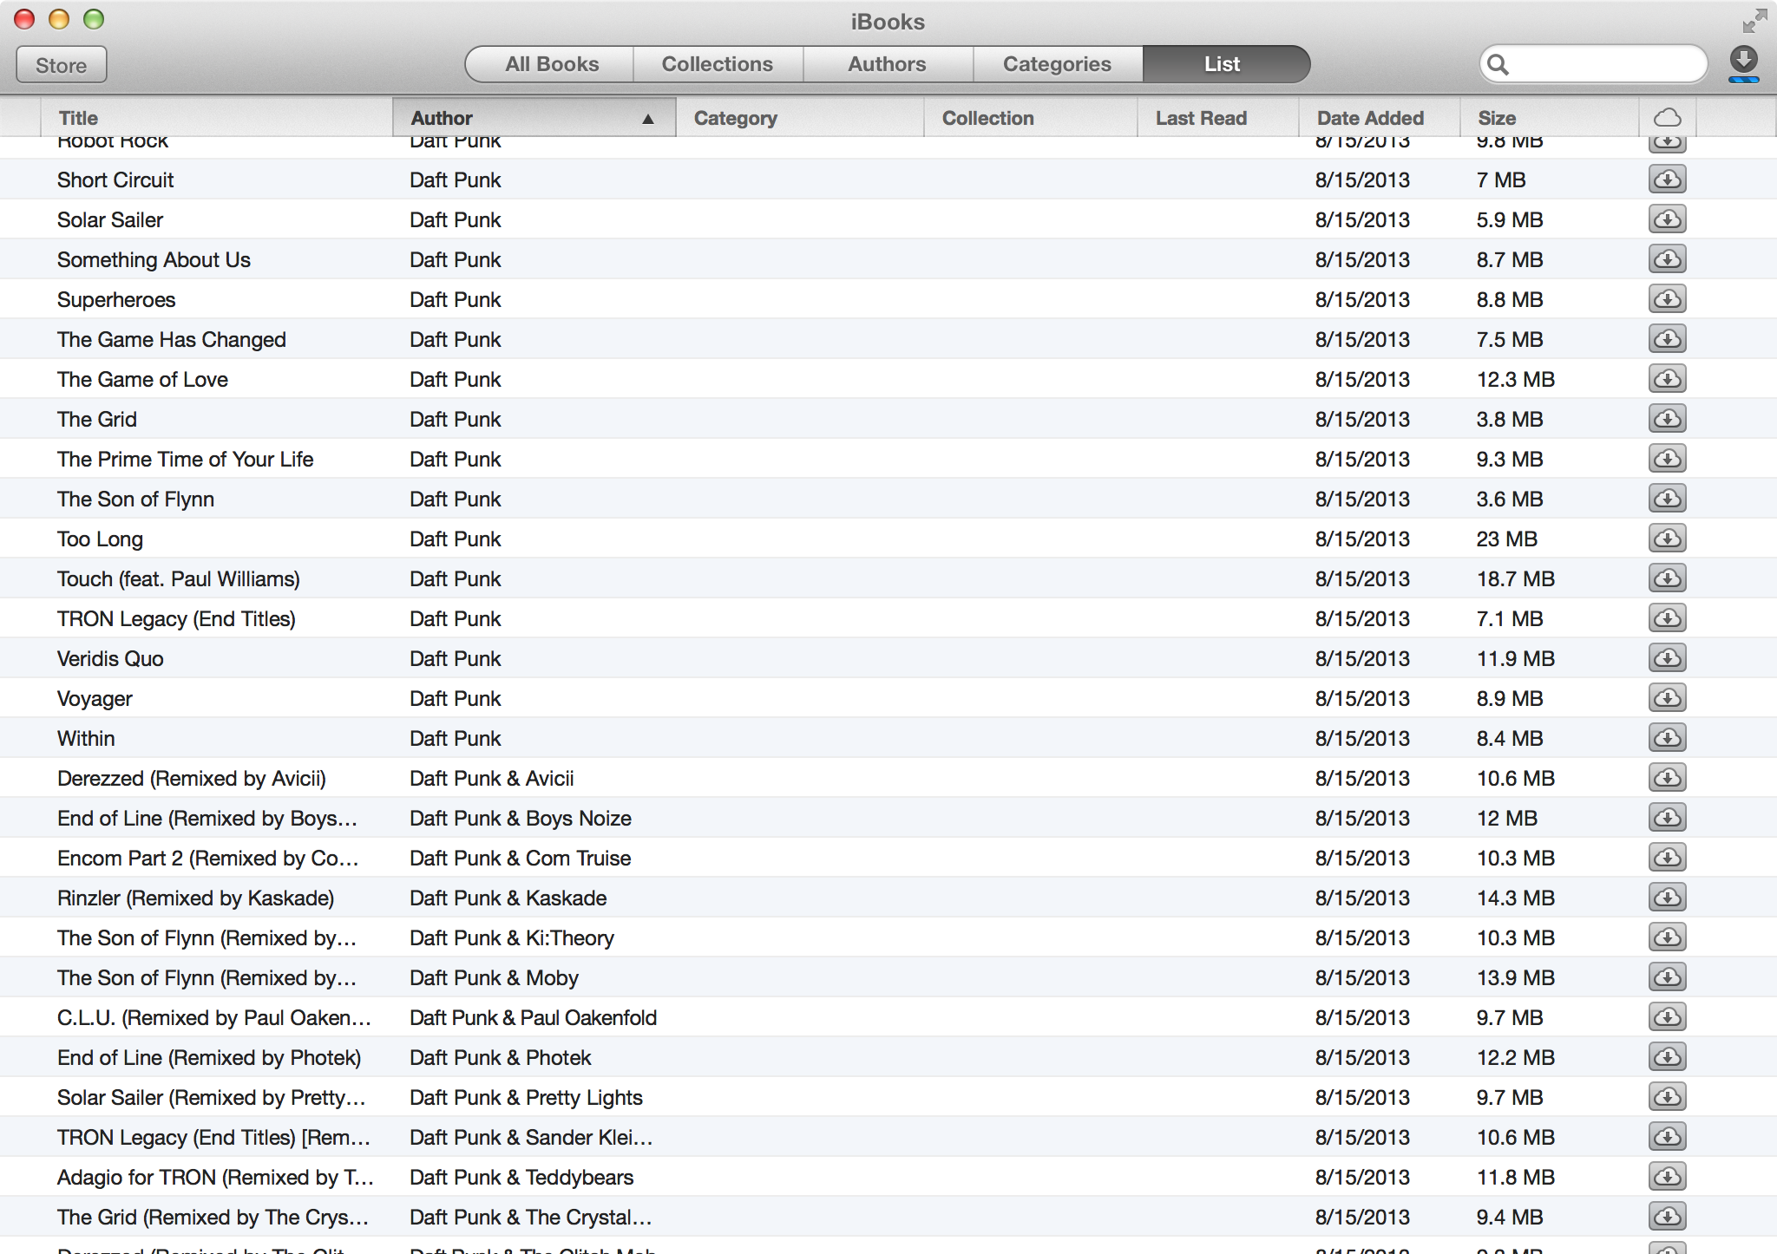This screenshot has width=1777, height=1254.
Task: Download The Son of Flynn Ki:Theory remix
Action: [x=1667, y=937]
